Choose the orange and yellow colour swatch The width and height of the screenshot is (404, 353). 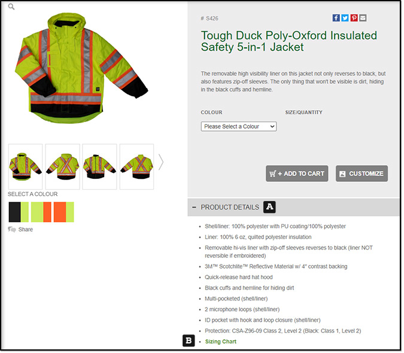click(x=64, y=212)
